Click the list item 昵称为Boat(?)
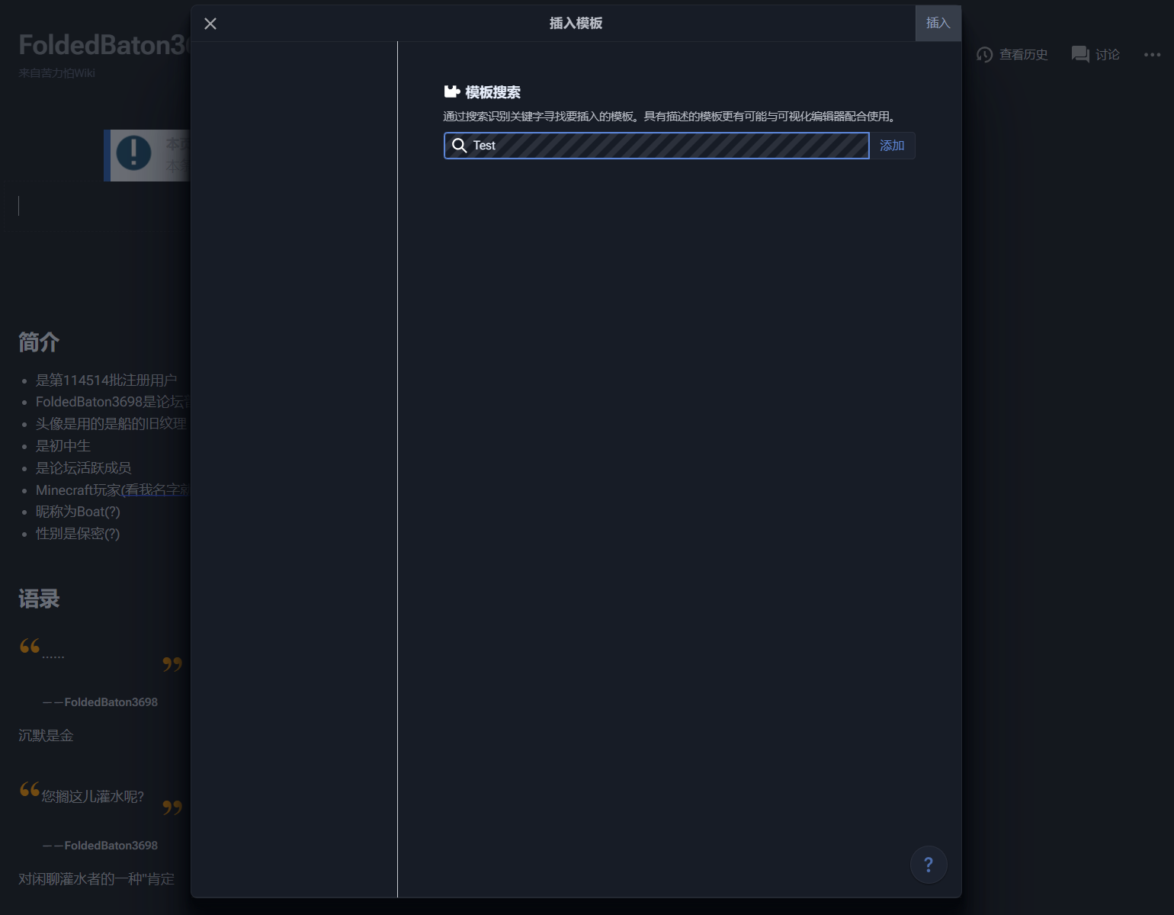The image size is (1174, 915). pos(78,512)
